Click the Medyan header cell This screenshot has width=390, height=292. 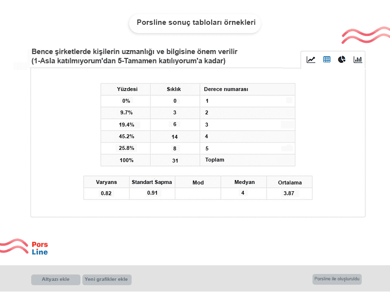tap(244, 182)
